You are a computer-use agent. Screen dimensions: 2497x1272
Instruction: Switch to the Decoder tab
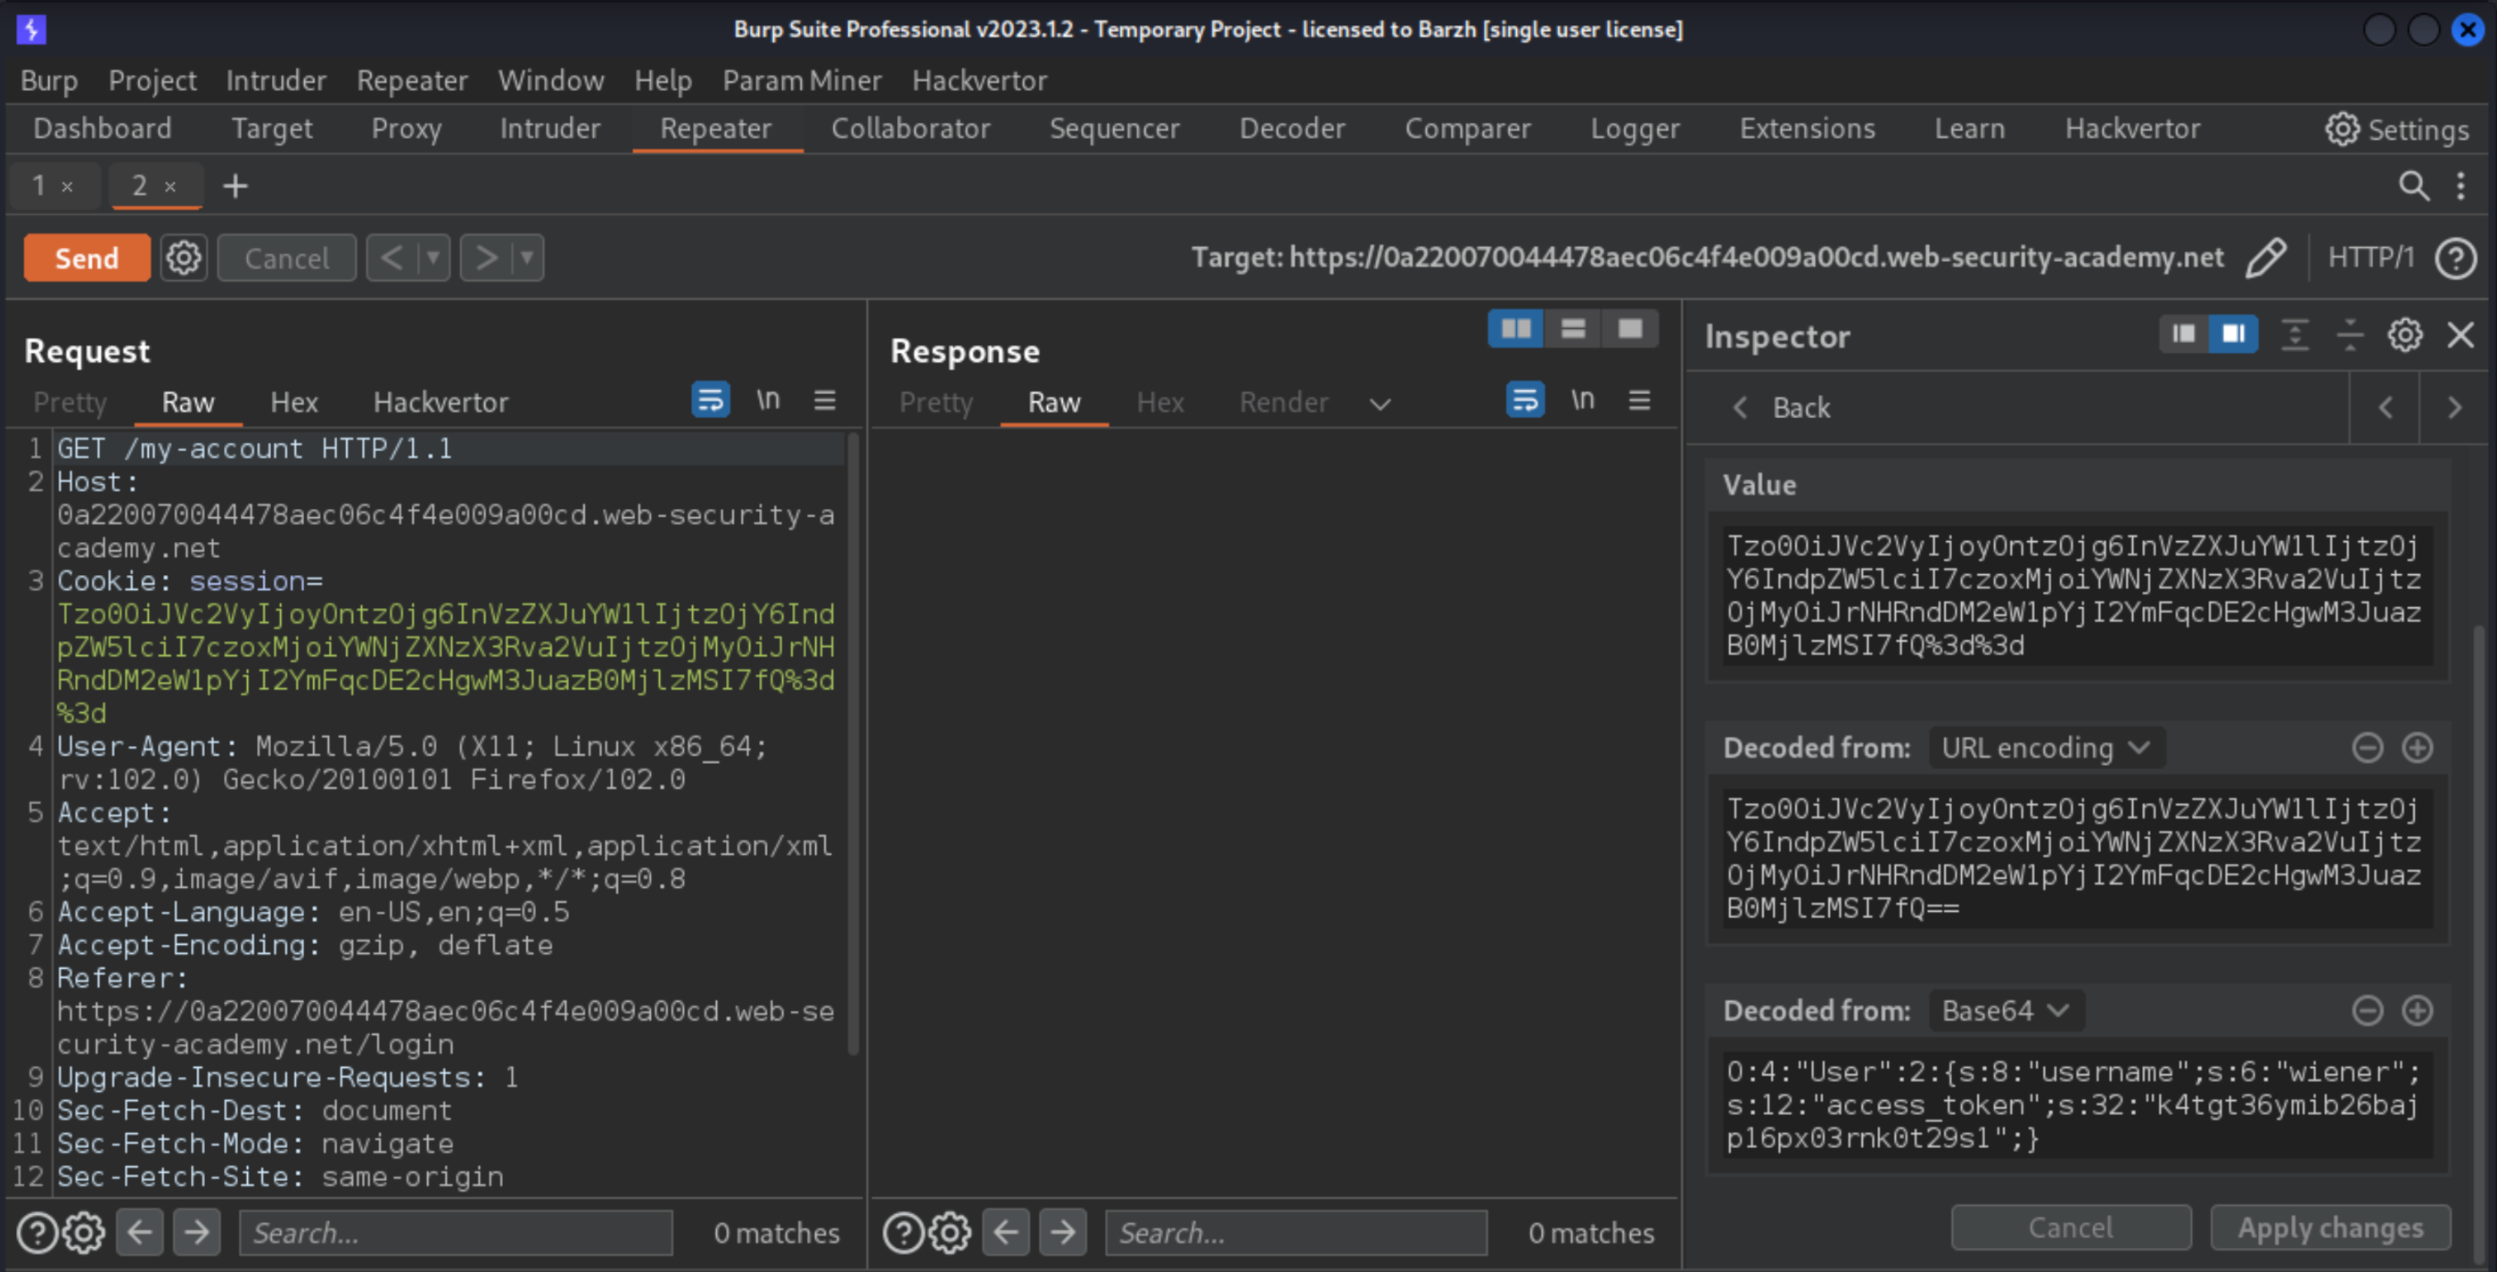click(x=1292, y=129)
